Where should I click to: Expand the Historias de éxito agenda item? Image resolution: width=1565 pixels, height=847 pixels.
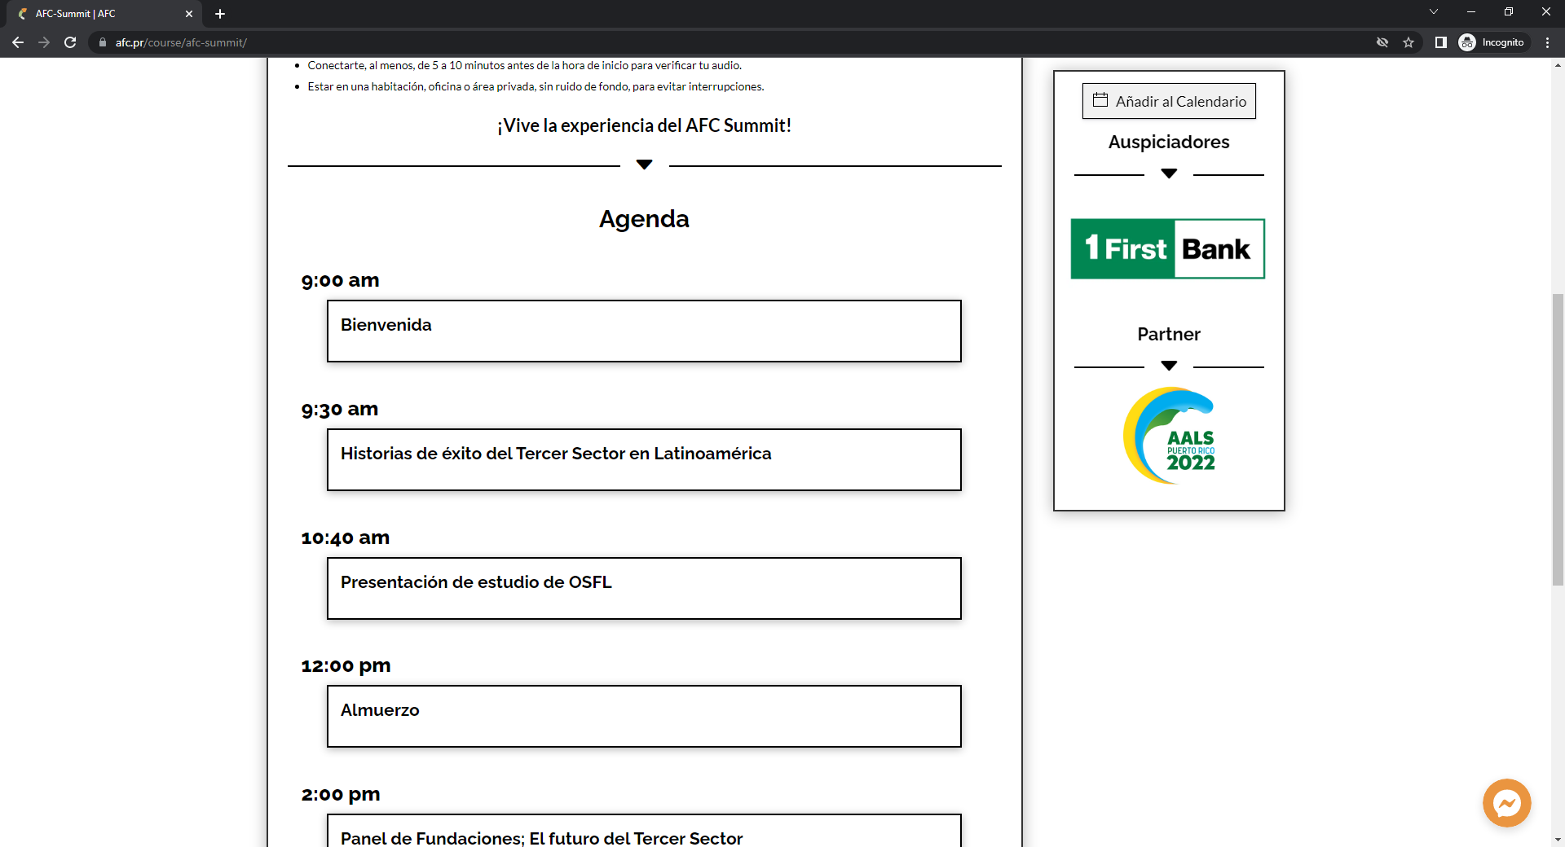(644, 459)
